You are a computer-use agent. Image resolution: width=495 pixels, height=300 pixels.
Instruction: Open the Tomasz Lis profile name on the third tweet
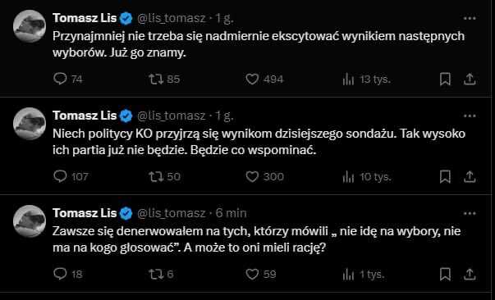[x=85, y=213]
